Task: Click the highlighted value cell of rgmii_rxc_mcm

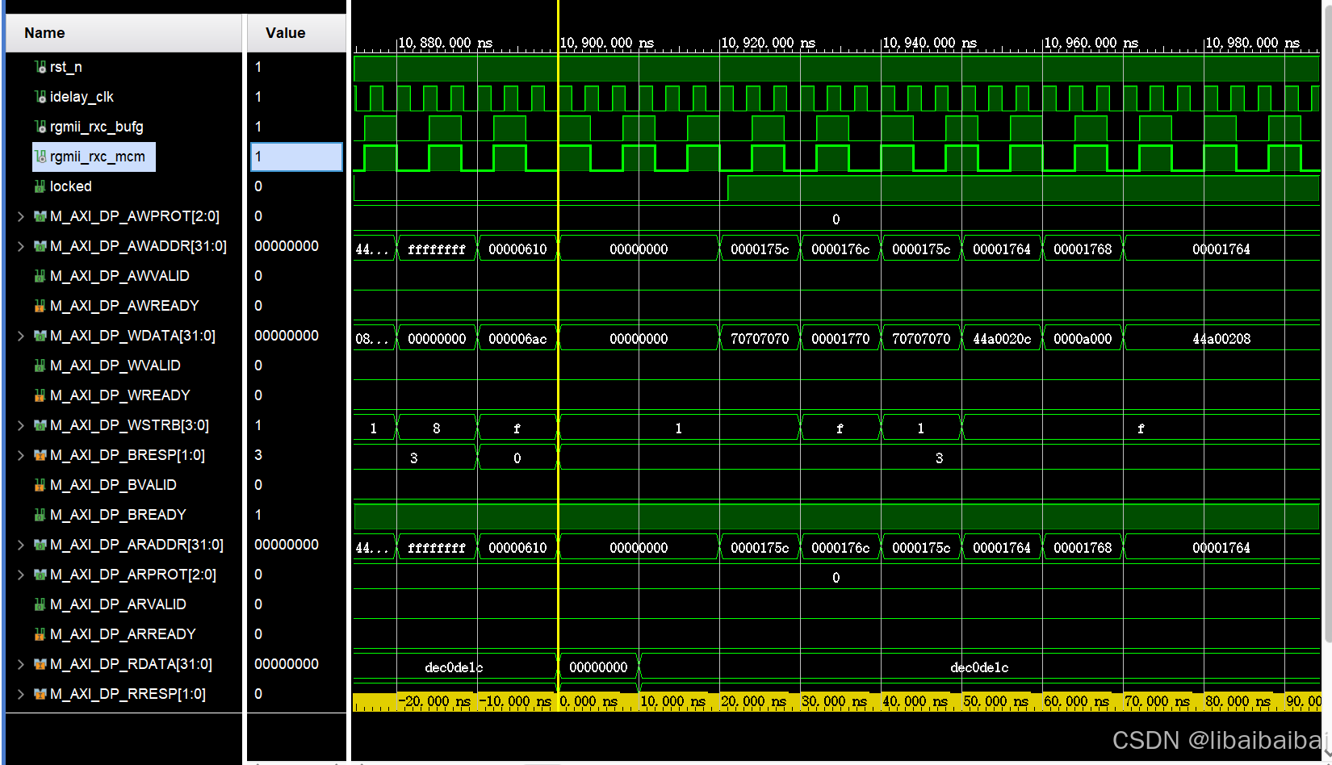Action: click(x=296, y=157)
